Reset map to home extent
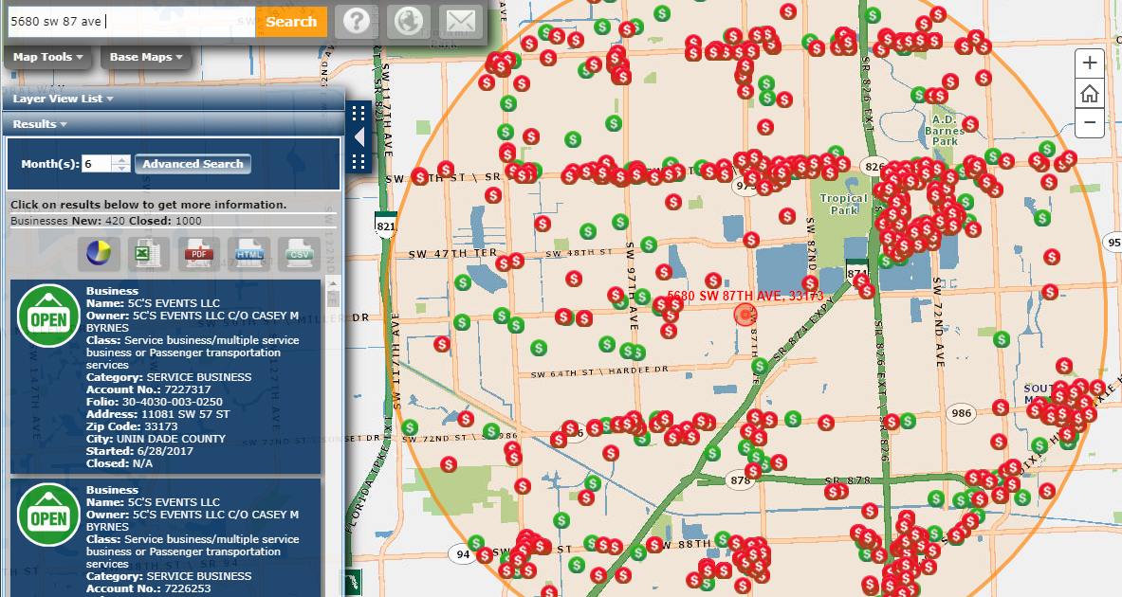 click(x=1089, y=93)
